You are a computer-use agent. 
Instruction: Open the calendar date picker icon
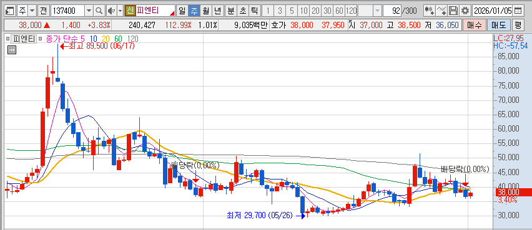point(518,11)
